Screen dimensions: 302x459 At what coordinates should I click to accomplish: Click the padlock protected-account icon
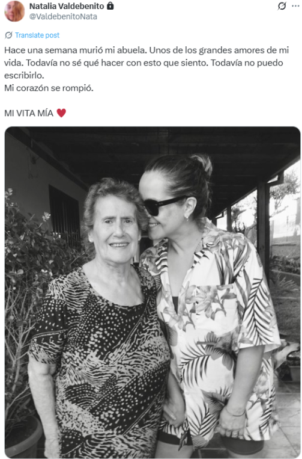pos(110,6)
